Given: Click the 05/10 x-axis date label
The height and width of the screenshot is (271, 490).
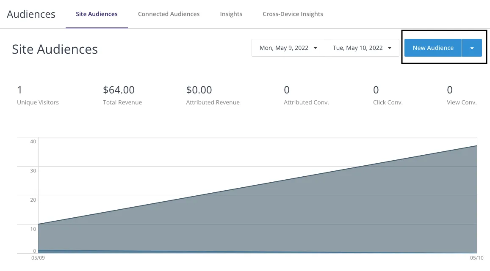Looking at the screenshot, I should point(476,258).
